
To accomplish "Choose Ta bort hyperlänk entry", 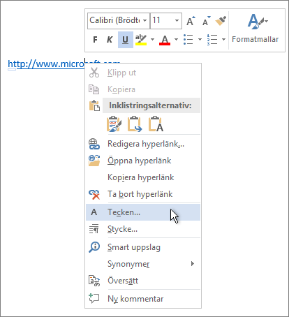I will (x=142, y=194).
